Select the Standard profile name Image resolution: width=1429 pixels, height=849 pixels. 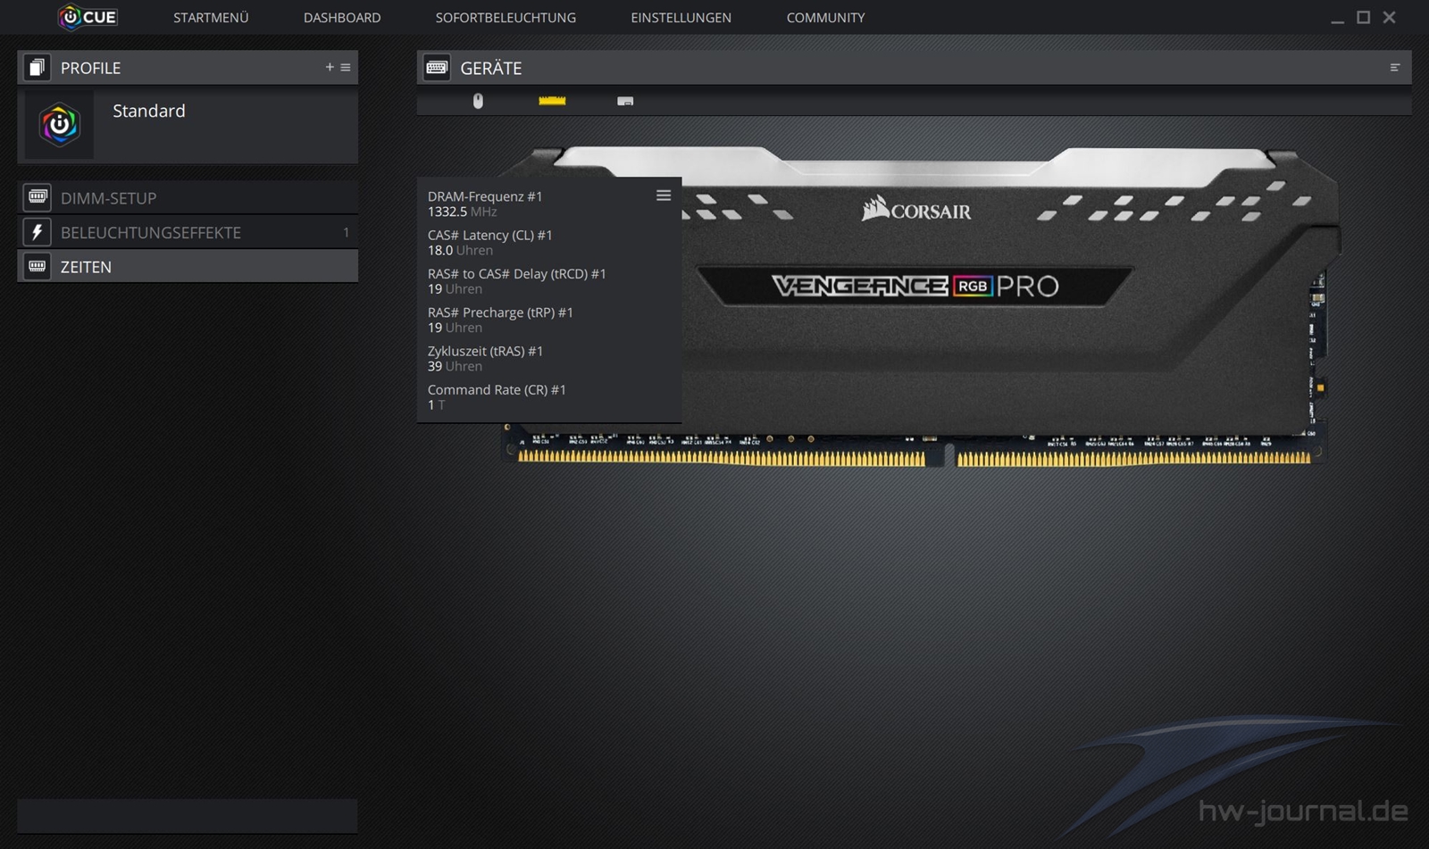click(149, 111)
